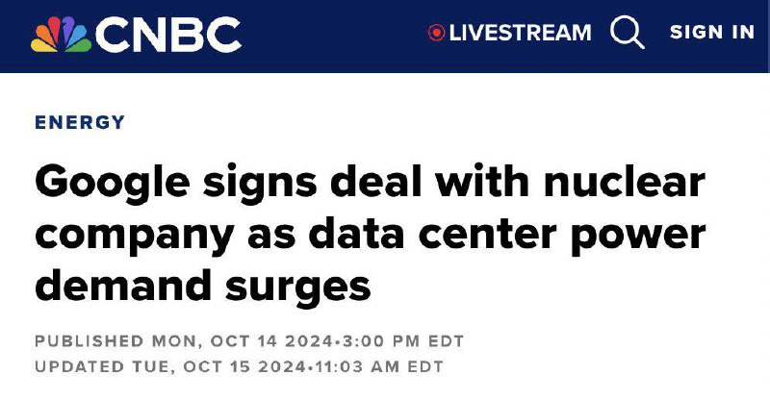The image size is (770, 400).
Task: Click the 'nuclear' word in the headline
Action: pos(624,181)
